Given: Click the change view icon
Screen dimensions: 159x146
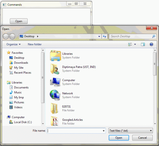Looking at the screenshot, I should [x=130, y=44].
